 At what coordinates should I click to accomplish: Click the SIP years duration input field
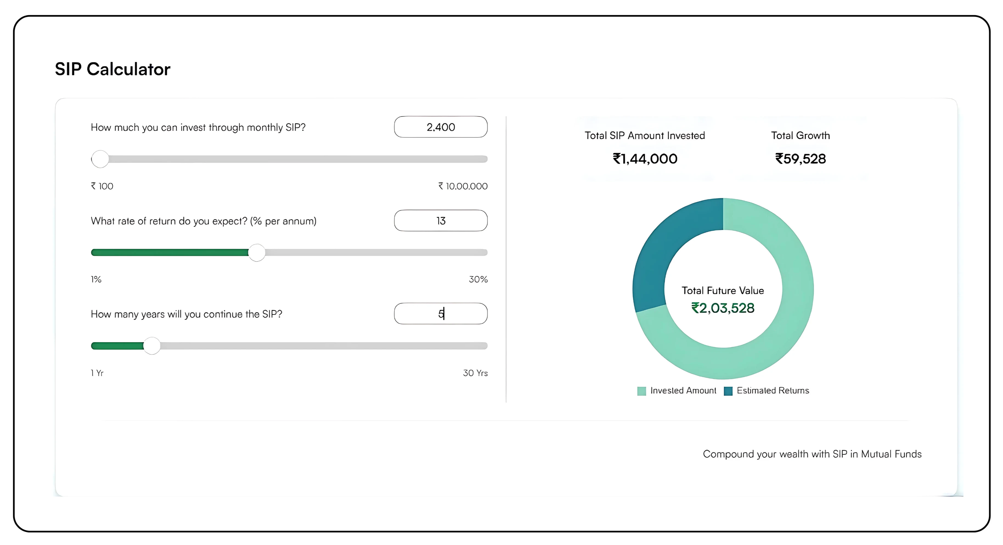tap(440, 314)
